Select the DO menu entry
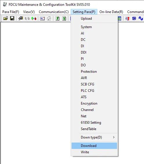The width and height of the screenshot is (144, 164). click(x=94, y=65)
